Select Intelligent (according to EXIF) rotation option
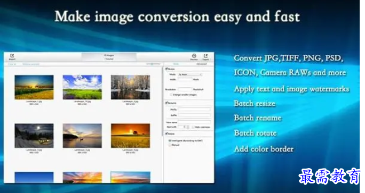The height and width of the screenshot is (193, 365). tap(170, 140)
